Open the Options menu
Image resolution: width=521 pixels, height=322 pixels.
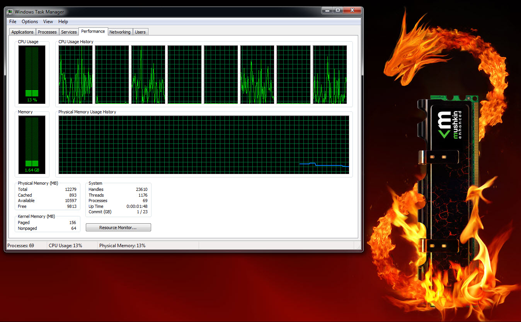point(30,22)
